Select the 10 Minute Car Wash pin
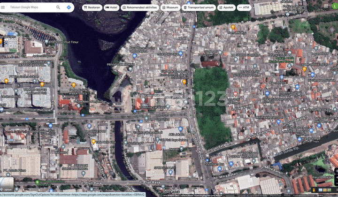This screenshot has width=338, height=197. tap(168, 106)
